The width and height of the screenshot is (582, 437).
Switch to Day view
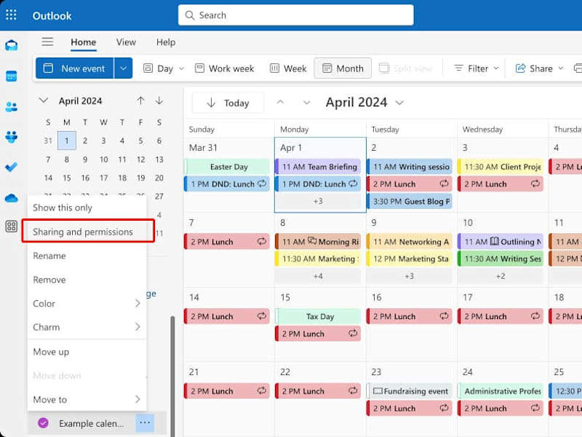click(x=159, y=68)
